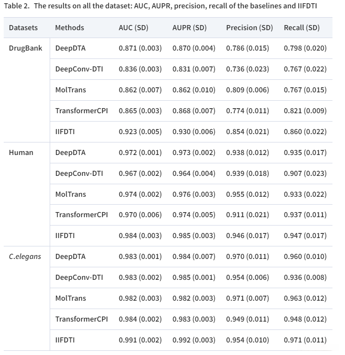The image size is (345, 355).
Task: Select the Human dataset cell
Action: 21,153
